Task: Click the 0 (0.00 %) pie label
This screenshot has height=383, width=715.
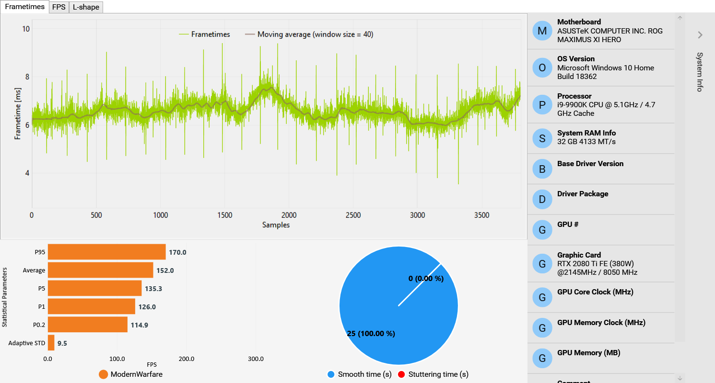Action: [426, 279]
